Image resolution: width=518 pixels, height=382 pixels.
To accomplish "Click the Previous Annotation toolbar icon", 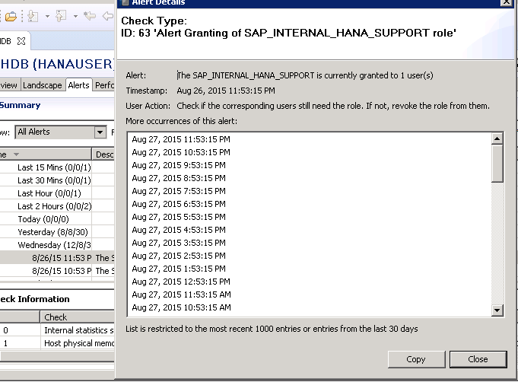I will 60,16.
